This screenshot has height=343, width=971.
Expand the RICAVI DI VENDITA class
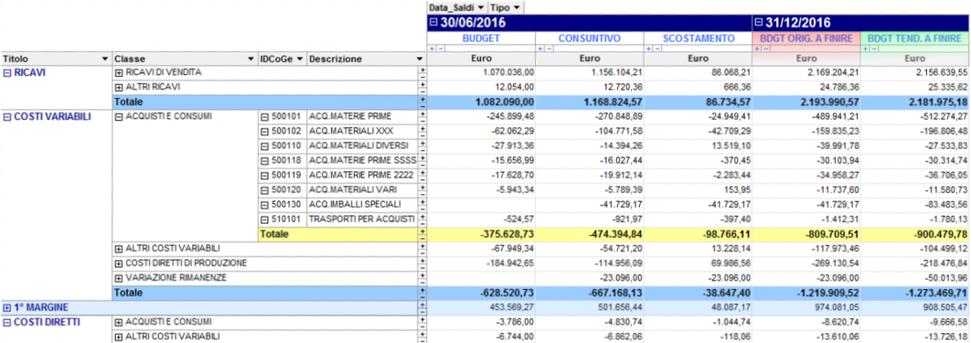coord(119,73)
